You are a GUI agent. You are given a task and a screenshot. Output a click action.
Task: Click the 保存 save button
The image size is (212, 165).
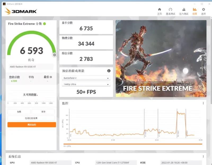click(43, 112)
